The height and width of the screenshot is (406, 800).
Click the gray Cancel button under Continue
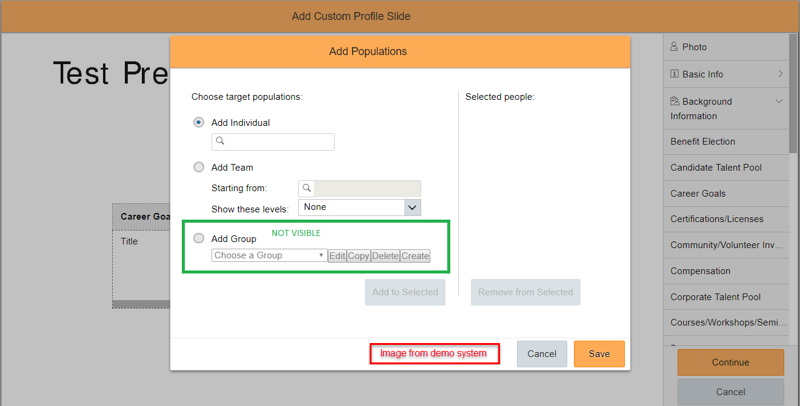click(730, 392)
